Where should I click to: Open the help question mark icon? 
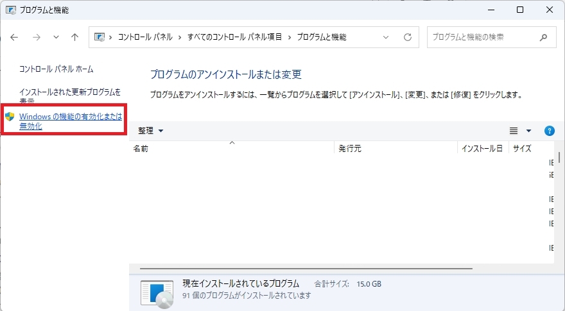pyautogui.click(x=549, y=131)
